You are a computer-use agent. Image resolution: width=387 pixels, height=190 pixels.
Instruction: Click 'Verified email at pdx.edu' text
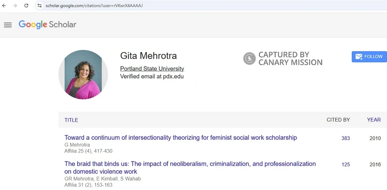(152, 77)
